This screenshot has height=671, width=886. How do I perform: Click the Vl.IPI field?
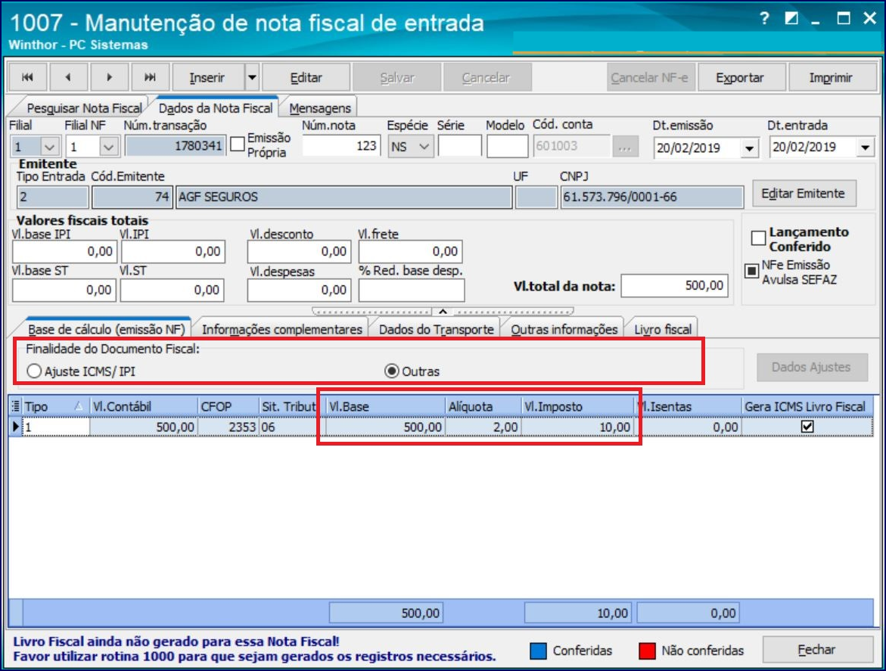coord(173,251)
